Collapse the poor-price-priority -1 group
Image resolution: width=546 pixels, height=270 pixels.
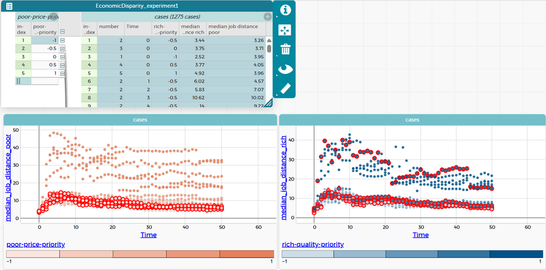[x=62, y=40]
